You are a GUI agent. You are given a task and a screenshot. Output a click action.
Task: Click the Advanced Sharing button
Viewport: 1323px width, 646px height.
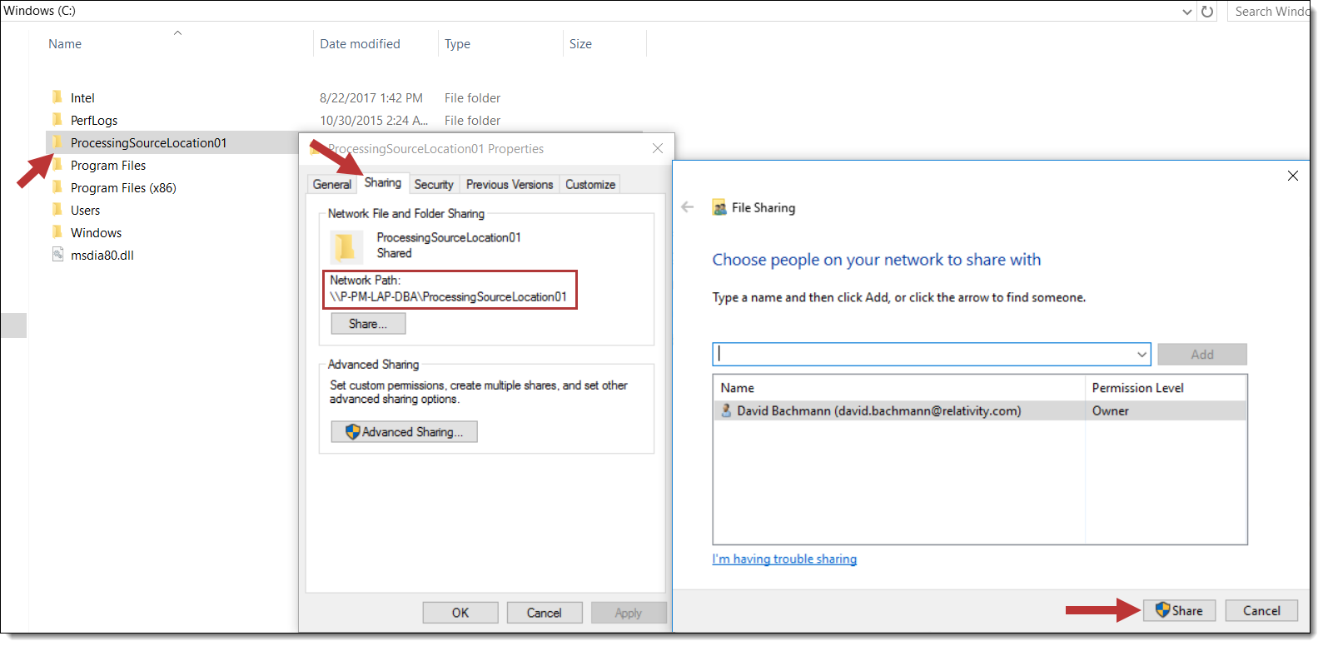pos(404,432)
